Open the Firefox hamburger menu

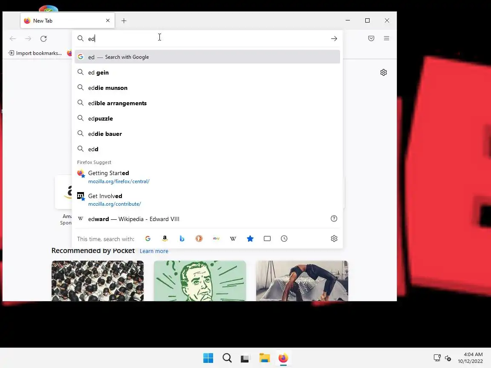(387, 38)
